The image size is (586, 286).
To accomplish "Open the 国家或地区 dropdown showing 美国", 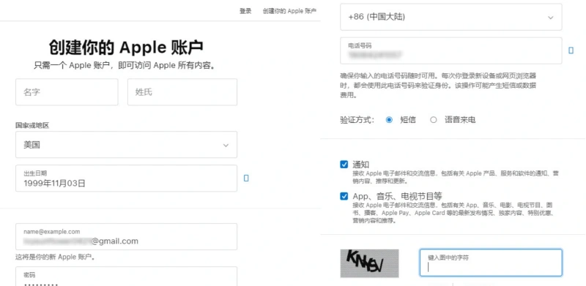I will pos(126,145).
